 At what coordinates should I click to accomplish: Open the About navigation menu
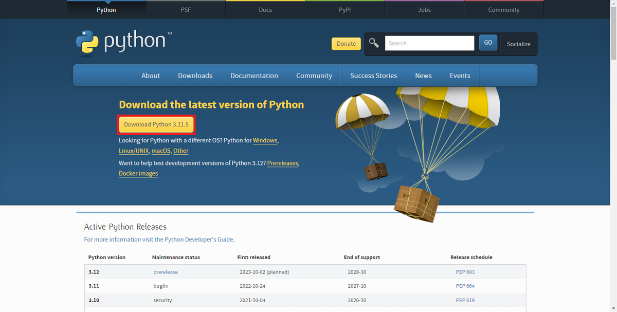click(x=151, y=76)
